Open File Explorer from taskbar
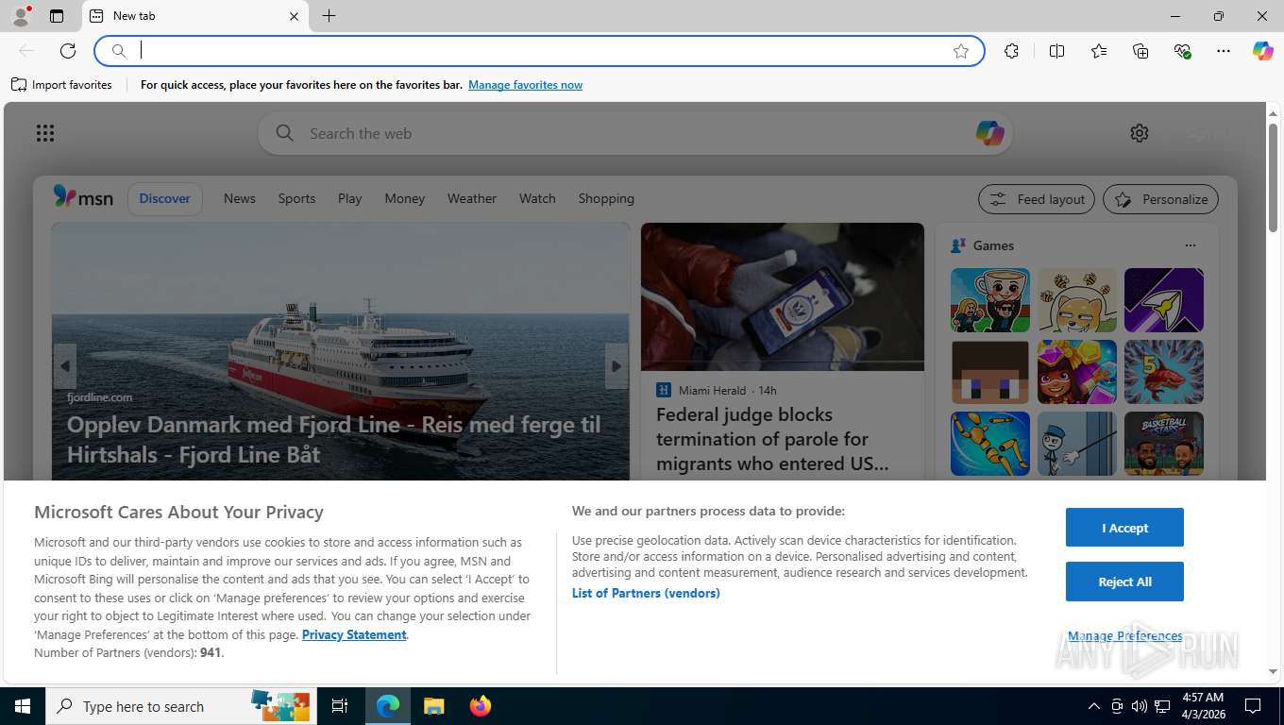This screenshot has width=1284, height=725. pos(433,706)
